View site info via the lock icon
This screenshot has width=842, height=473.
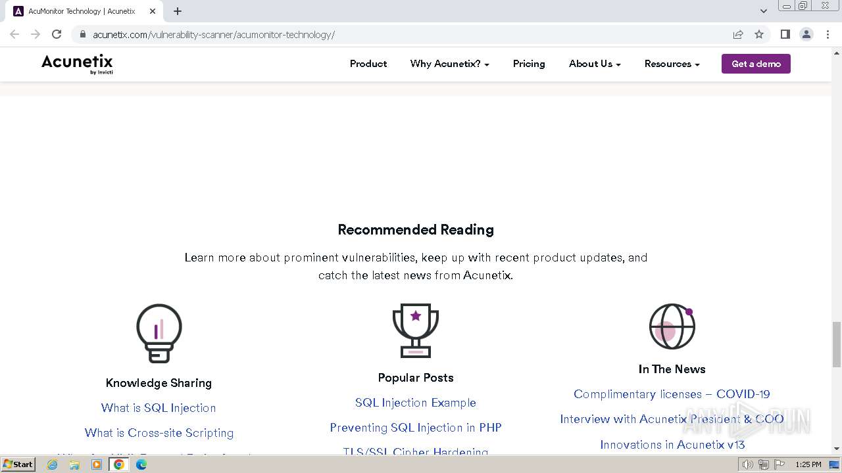pyautogui.click(x=83, y=34)
